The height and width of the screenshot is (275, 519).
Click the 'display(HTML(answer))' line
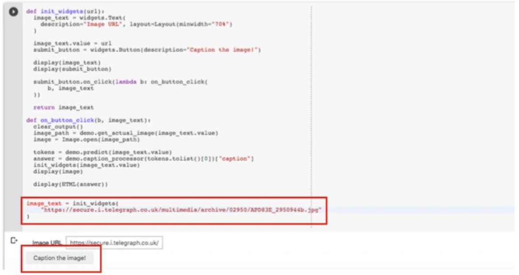(70, 184)
